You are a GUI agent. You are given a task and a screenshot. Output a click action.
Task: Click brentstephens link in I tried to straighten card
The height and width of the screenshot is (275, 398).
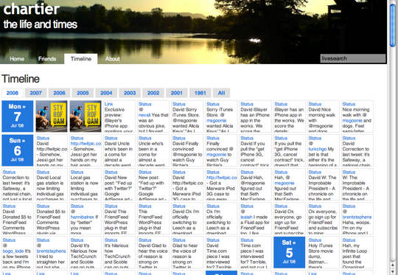pos(51,251)
